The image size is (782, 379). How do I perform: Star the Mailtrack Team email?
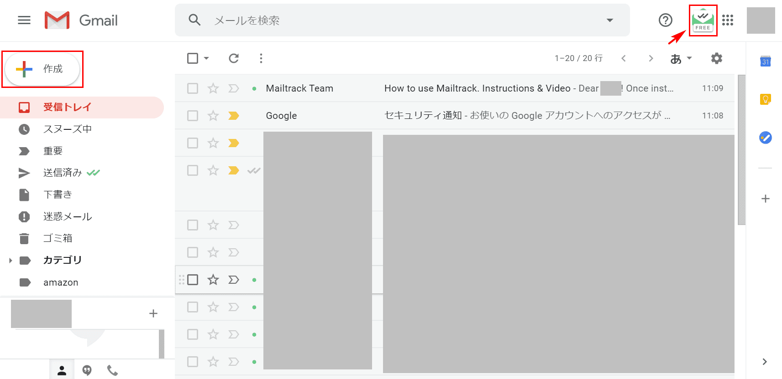pos(213,88)
